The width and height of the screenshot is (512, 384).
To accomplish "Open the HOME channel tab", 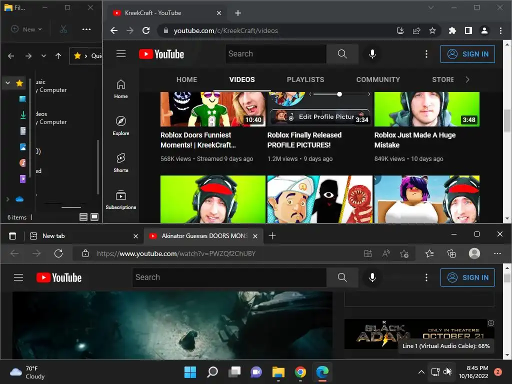I will click(187, 79).
